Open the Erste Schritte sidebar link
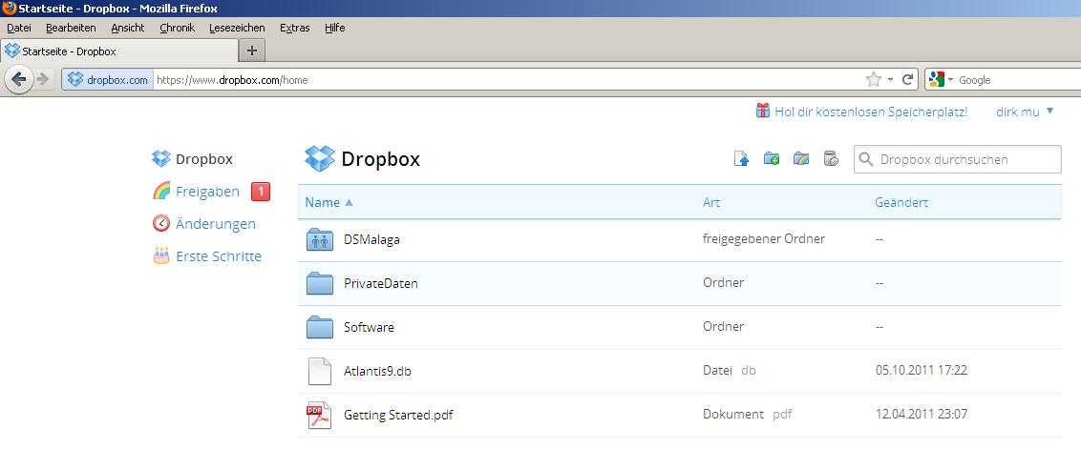 (x=219, y=256)
